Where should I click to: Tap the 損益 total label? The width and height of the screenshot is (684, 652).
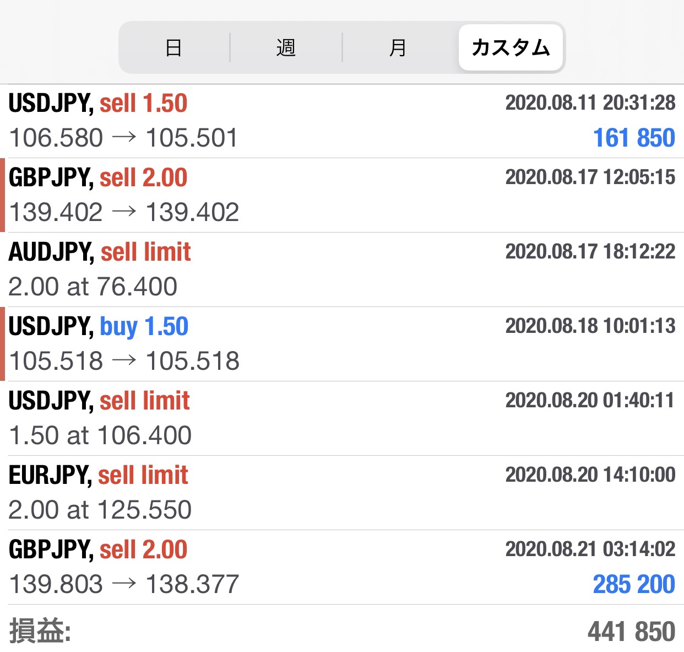point(40,631)
